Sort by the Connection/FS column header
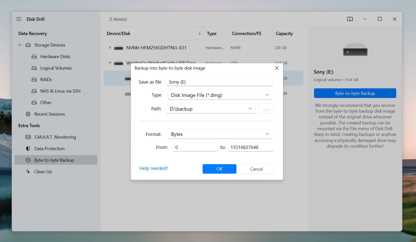The image size is (416, 242). click(x=247, y=34)
